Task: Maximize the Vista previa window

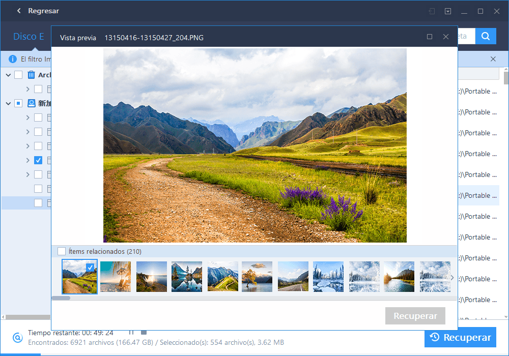Action: pyautogui.click(x=429, y=37)
